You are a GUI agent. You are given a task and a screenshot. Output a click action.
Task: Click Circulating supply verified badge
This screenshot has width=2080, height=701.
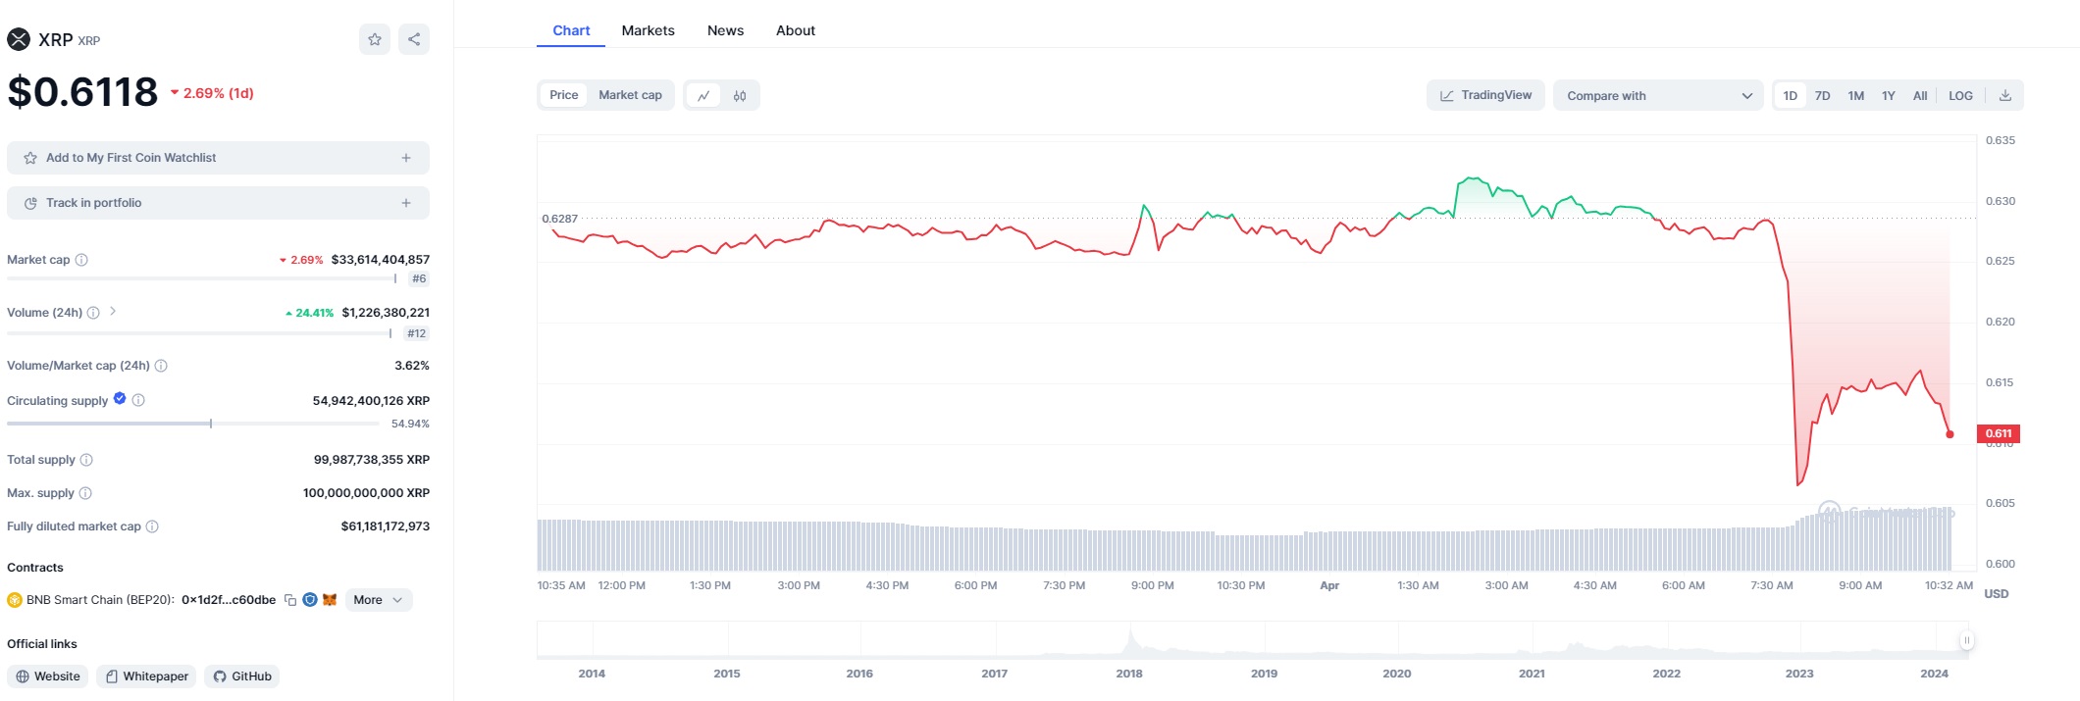(x=120, y=398)
